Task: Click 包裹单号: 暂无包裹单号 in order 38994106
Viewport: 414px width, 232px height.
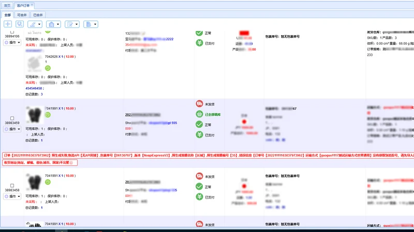Action: point(282,37)
